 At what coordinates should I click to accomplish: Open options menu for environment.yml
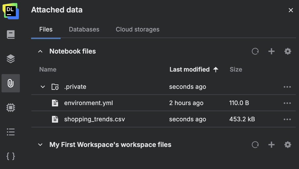pyautogui.click(x=287, y=103)
